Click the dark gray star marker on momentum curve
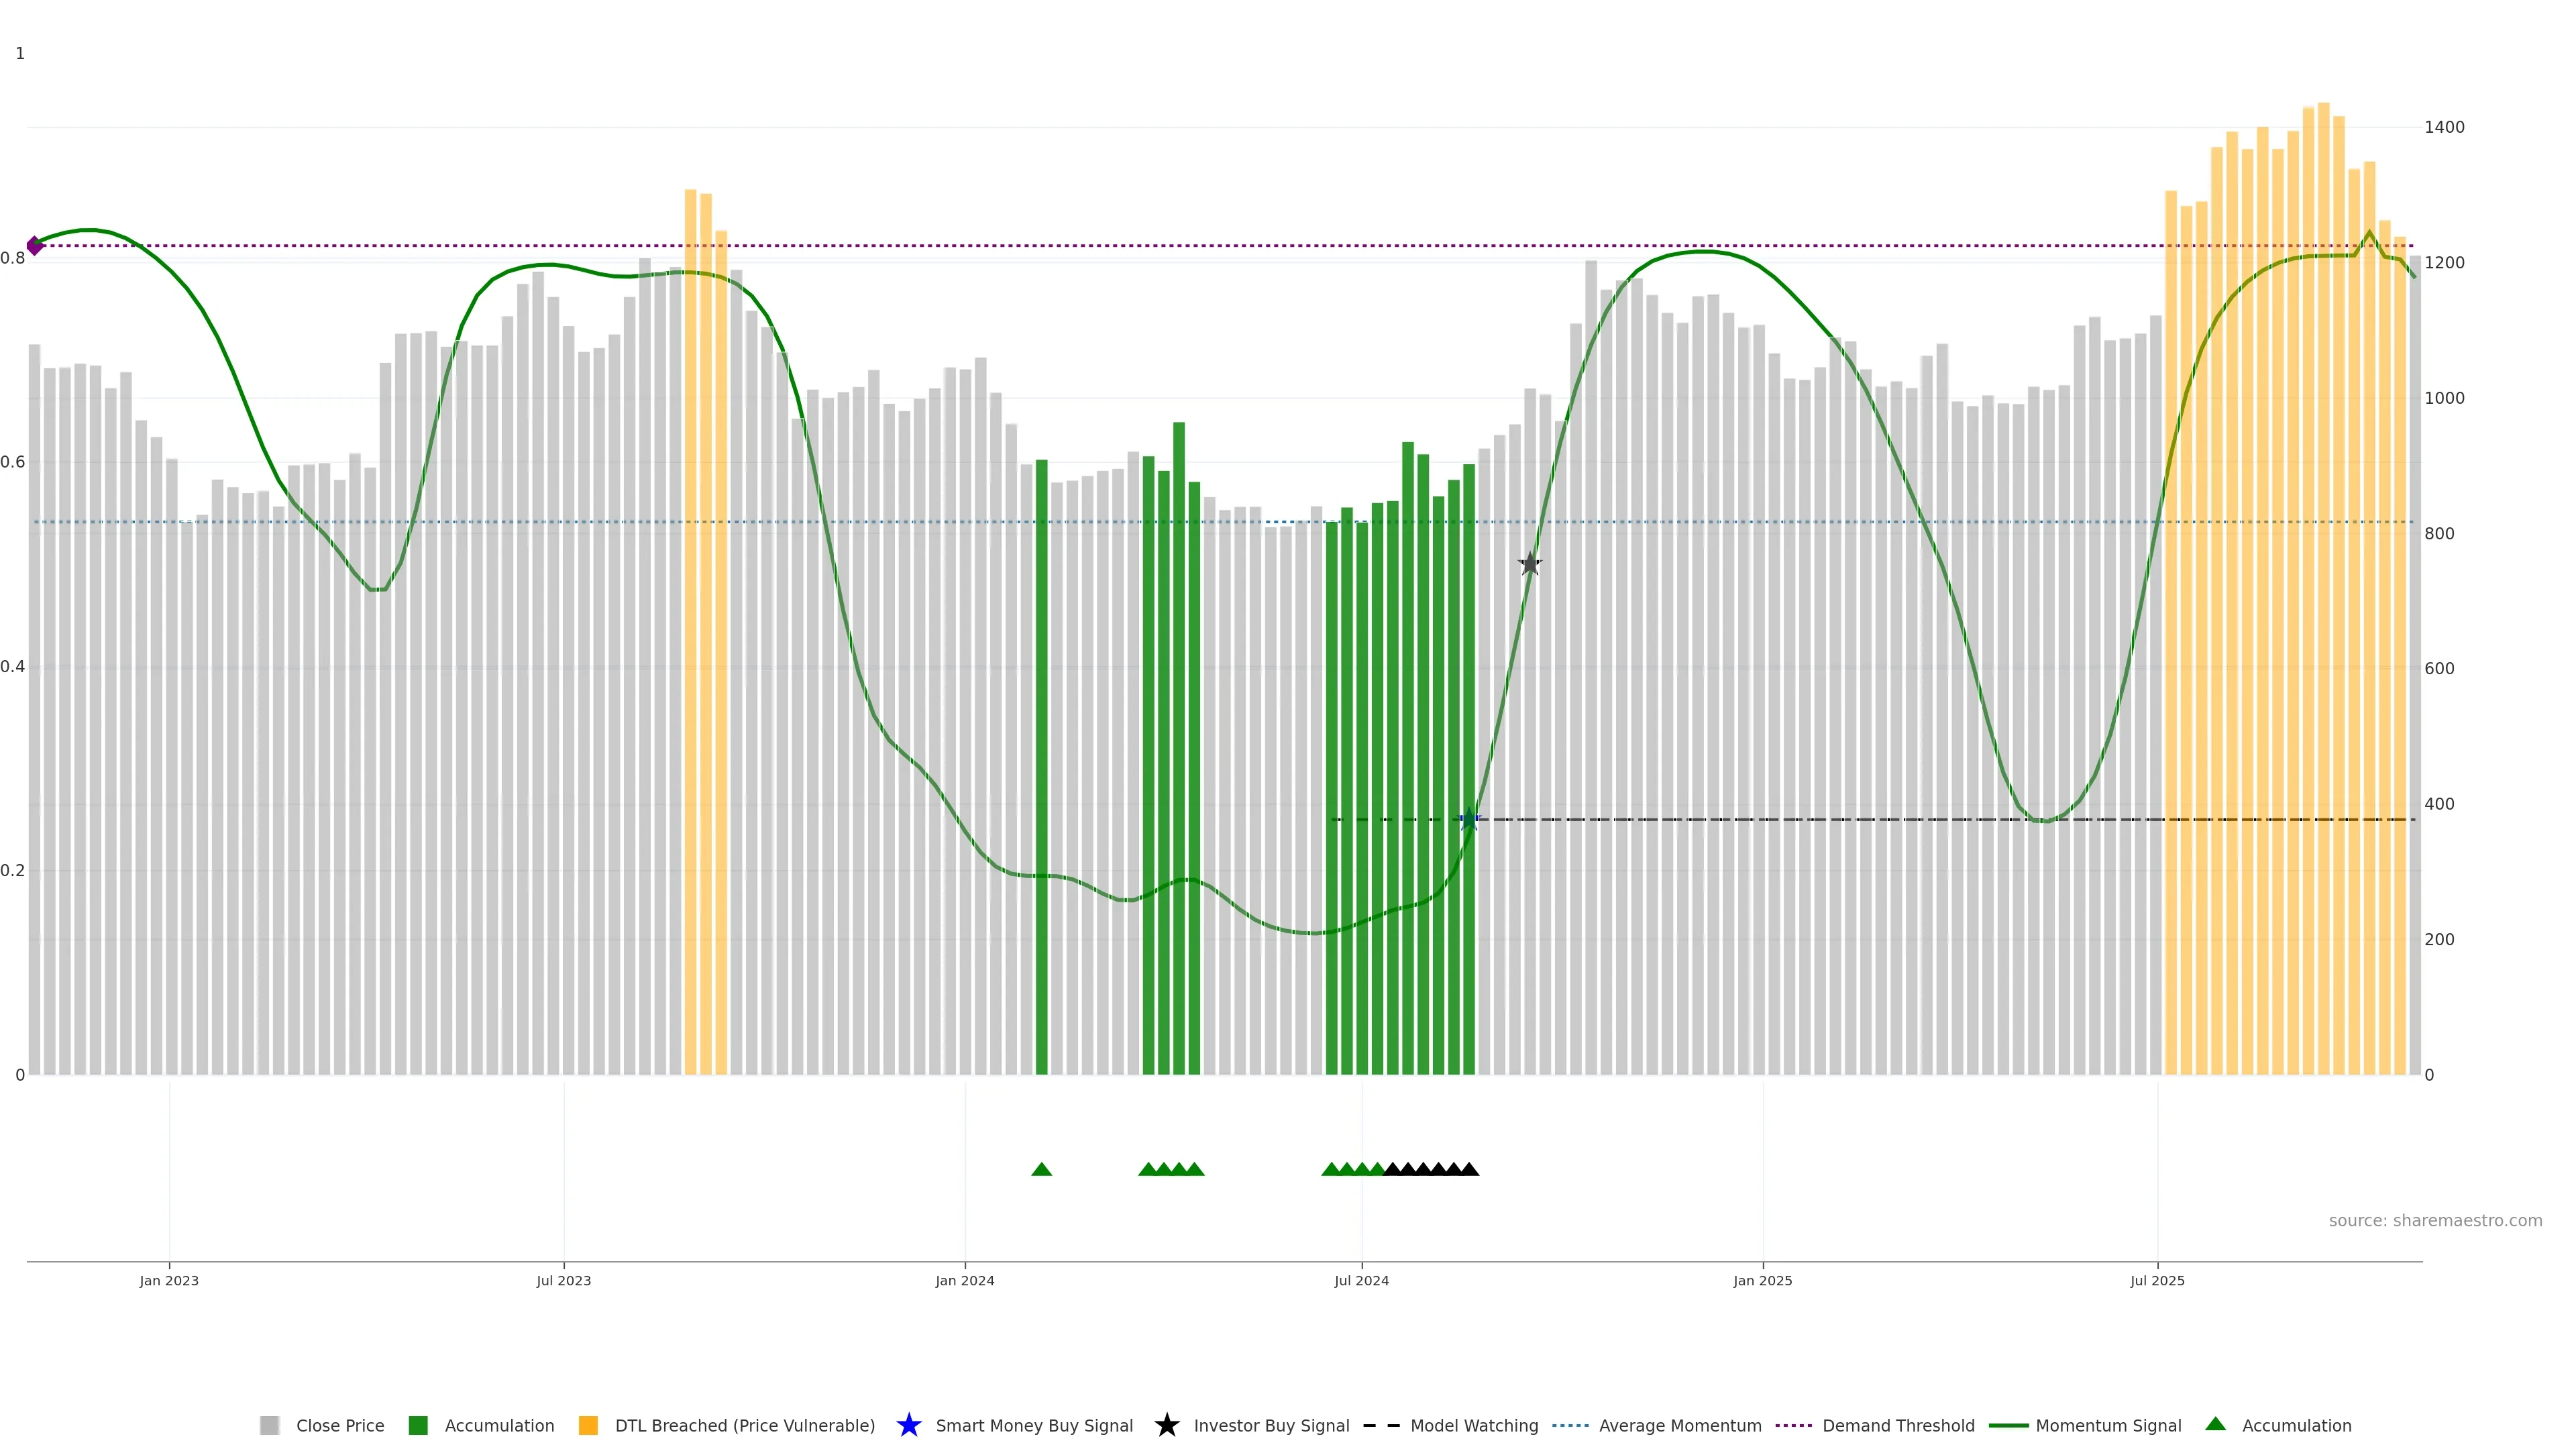The height and width of the screenshot is (1449, 2576). [1529, 564]
